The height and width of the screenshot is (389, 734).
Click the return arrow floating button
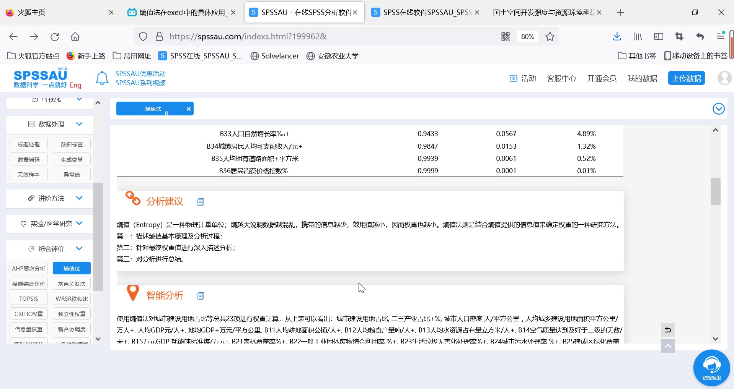(668, 330)
